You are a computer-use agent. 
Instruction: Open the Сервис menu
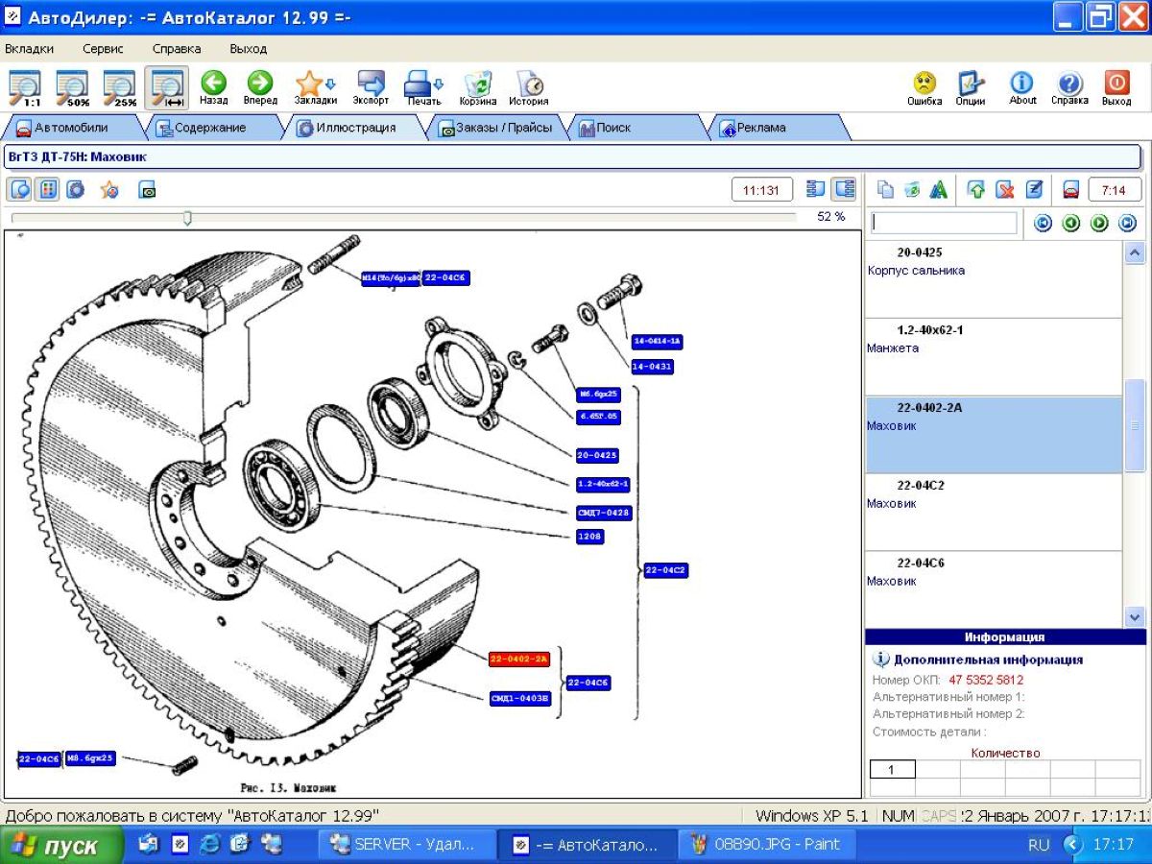click(x=103, y=48)
